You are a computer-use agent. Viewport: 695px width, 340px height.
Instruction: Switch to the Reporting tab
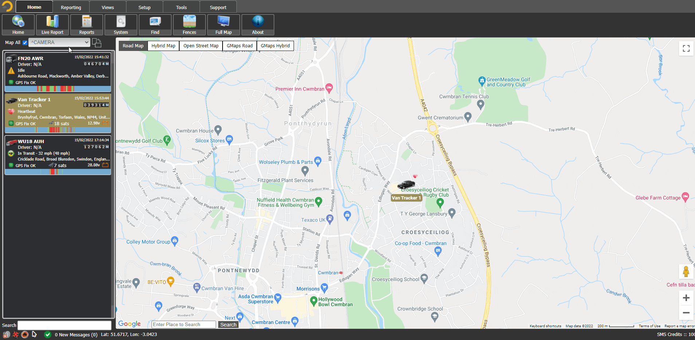[71, 7]
